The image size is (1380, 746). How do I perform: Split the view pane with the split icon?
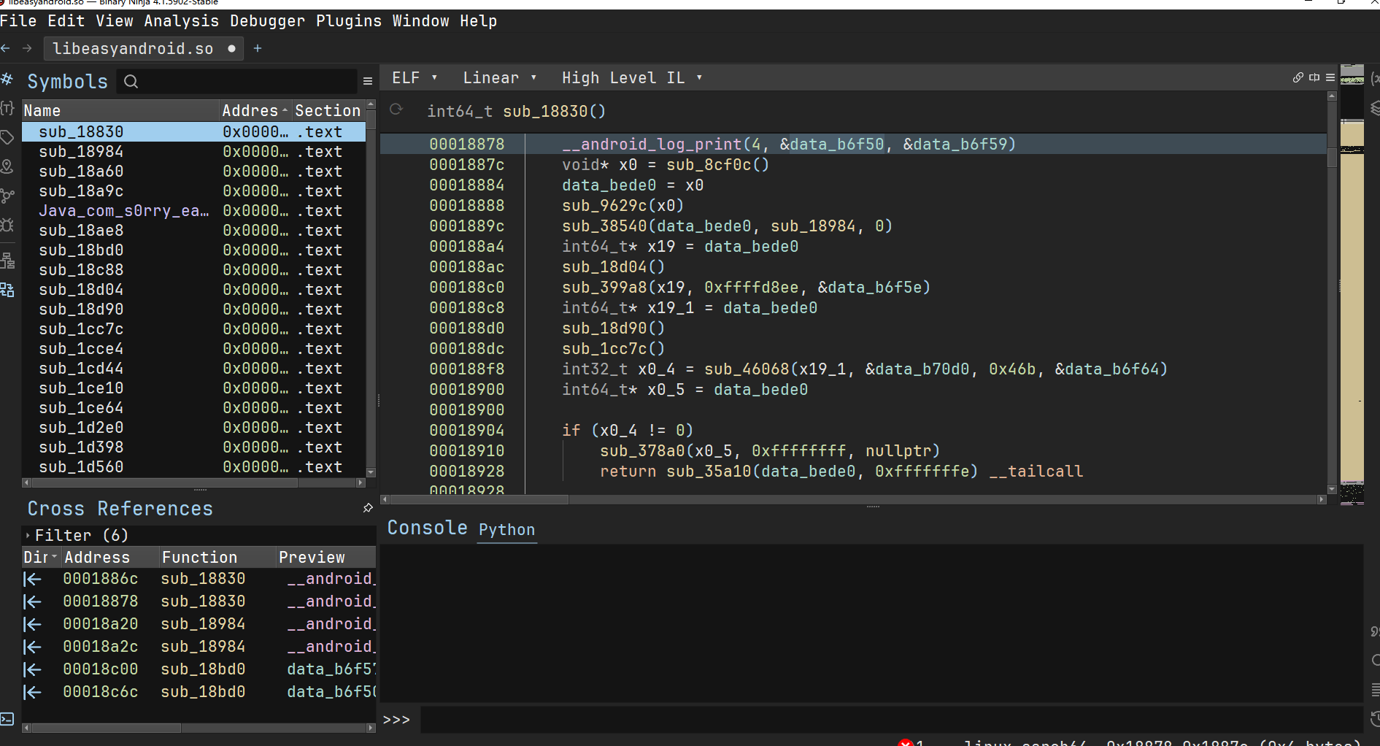pyautogui.click(x=1314, y=77)
